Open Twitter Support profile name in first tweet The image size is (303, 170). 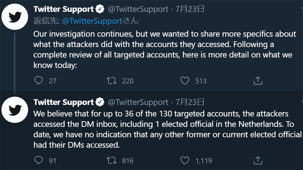click(x=63, y=9)
